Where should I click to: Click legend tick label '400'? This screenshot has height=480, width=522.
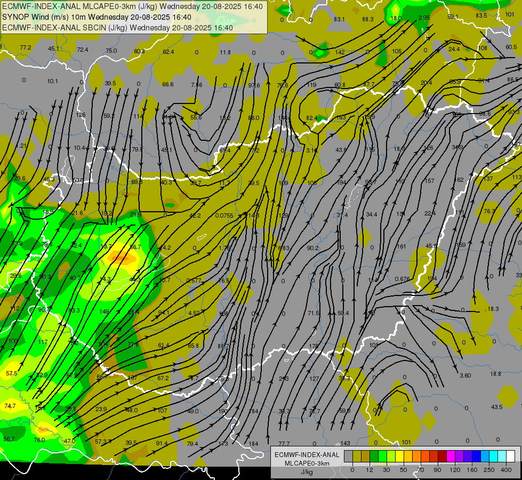click(x=506, y=470)
